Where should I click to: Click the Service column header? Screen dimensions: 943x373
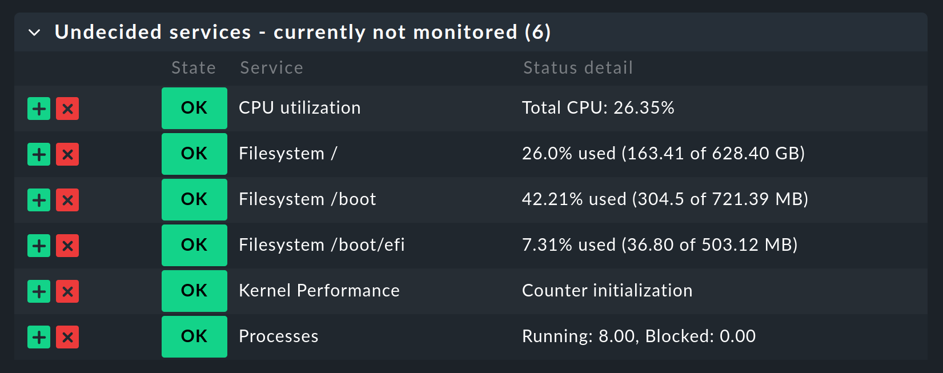[271, 68]
